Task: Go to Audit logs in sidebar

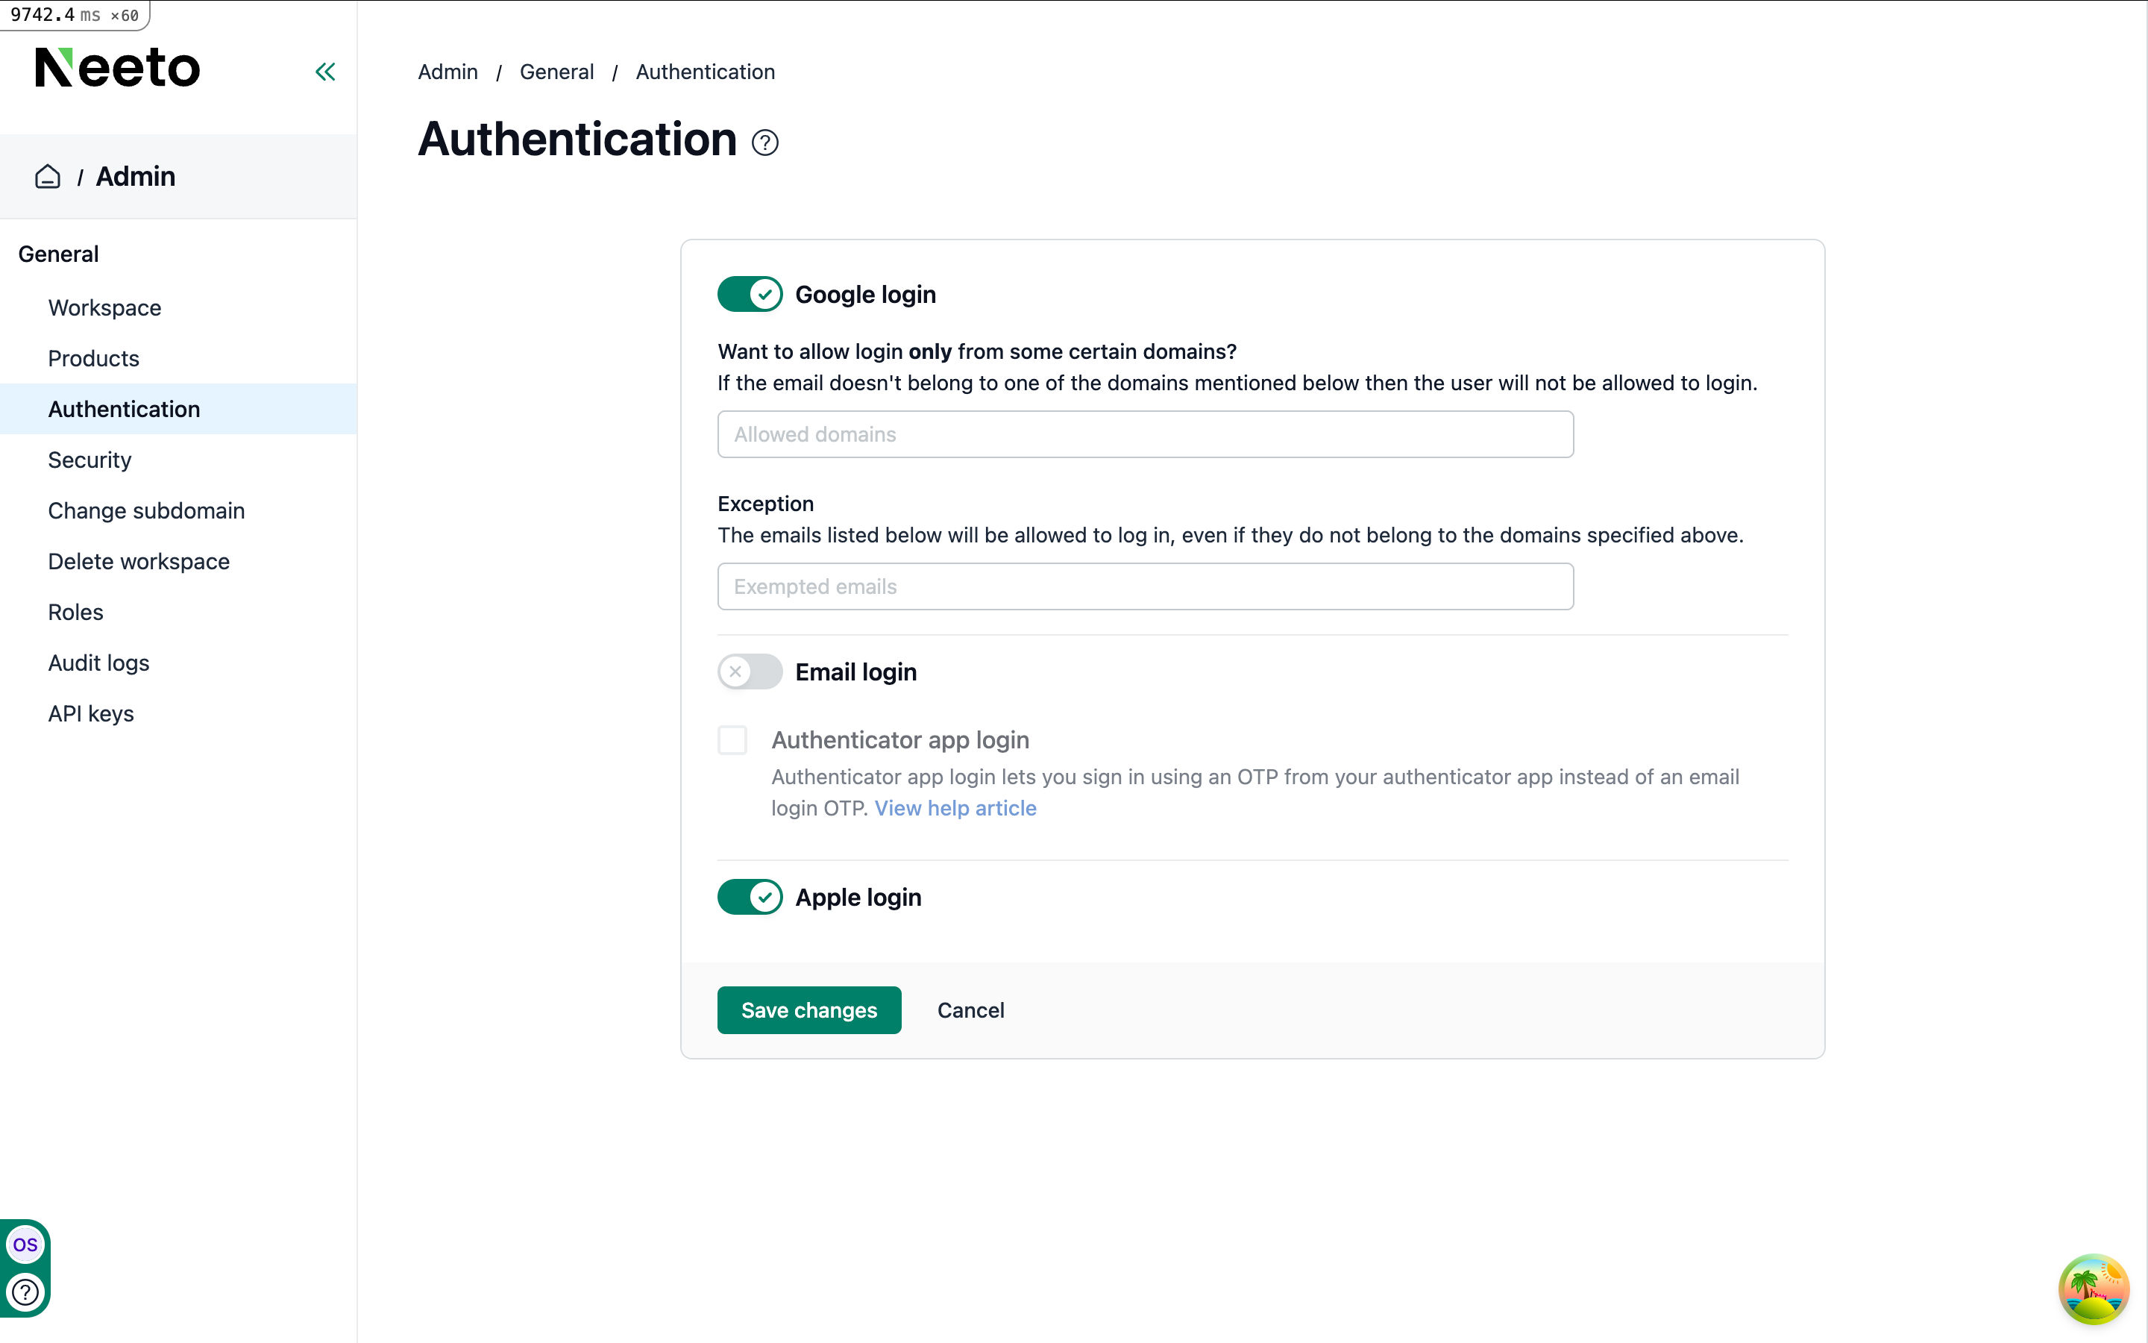Action: click(98, 663)
